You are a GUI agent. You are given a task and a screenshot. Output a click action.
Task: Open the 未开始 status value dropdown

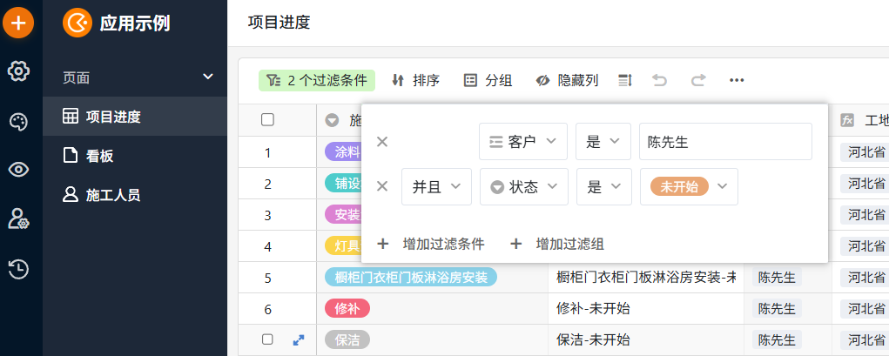688,186
